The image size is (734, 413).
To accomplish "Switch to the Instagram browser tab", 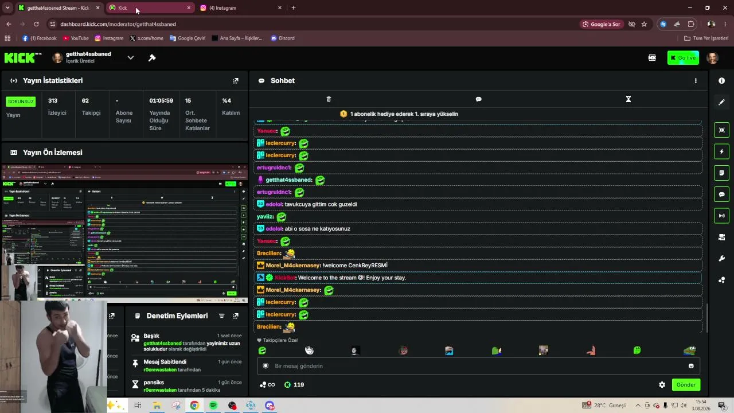I will (x=241, y=8).
